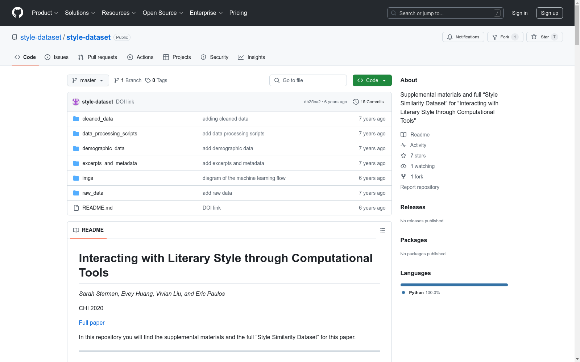Viewport: 580px width, 362px height.
Task: Click the data_processing_scripts folder icon
Action: (76, 134)
